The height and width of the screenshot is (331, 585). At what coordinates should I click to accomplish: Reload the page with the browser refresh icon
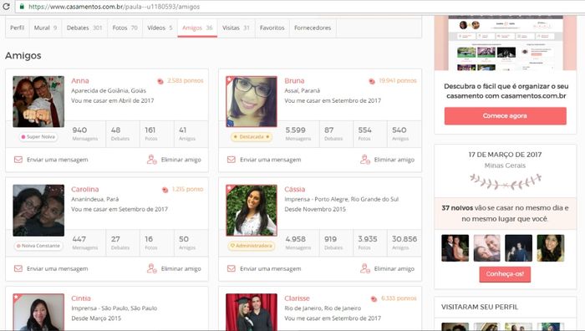click(6, 7)
